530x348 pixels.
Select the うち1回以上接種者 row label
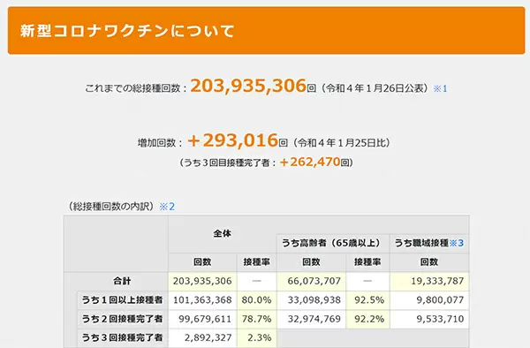pyautogui.click(x=122, y=299)
